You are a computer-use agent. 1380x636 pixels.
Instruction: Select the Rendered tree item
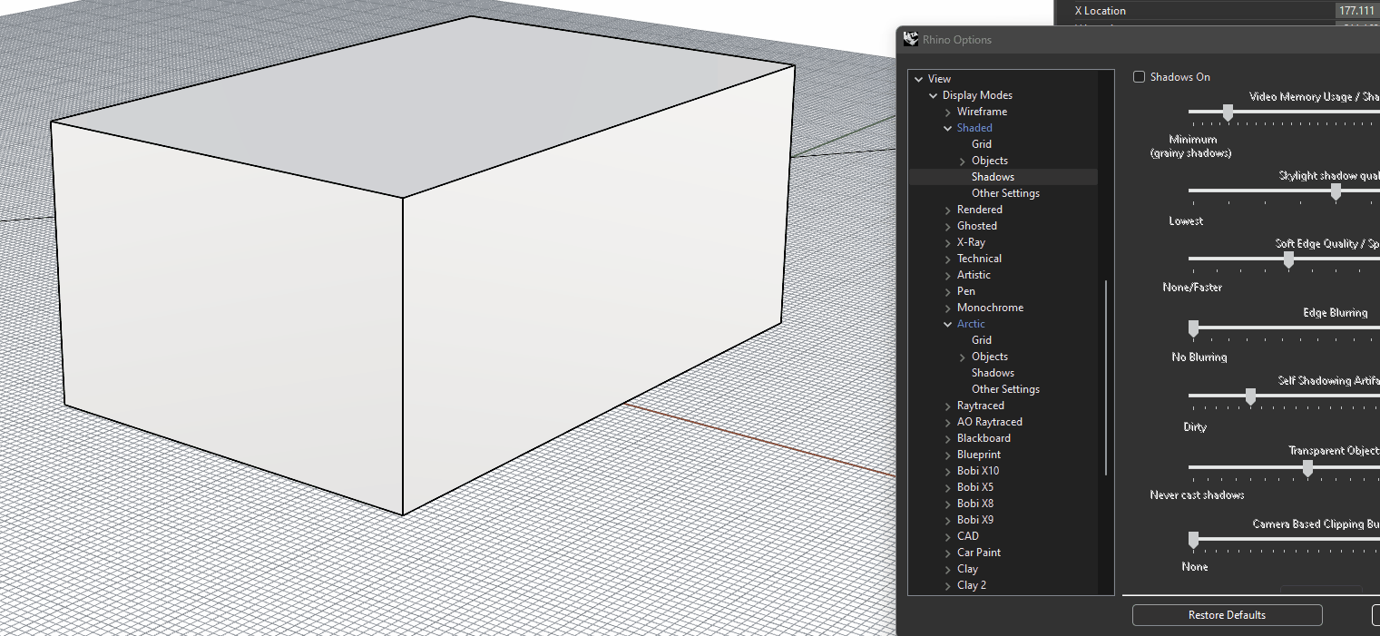click(x=980, y=210)
